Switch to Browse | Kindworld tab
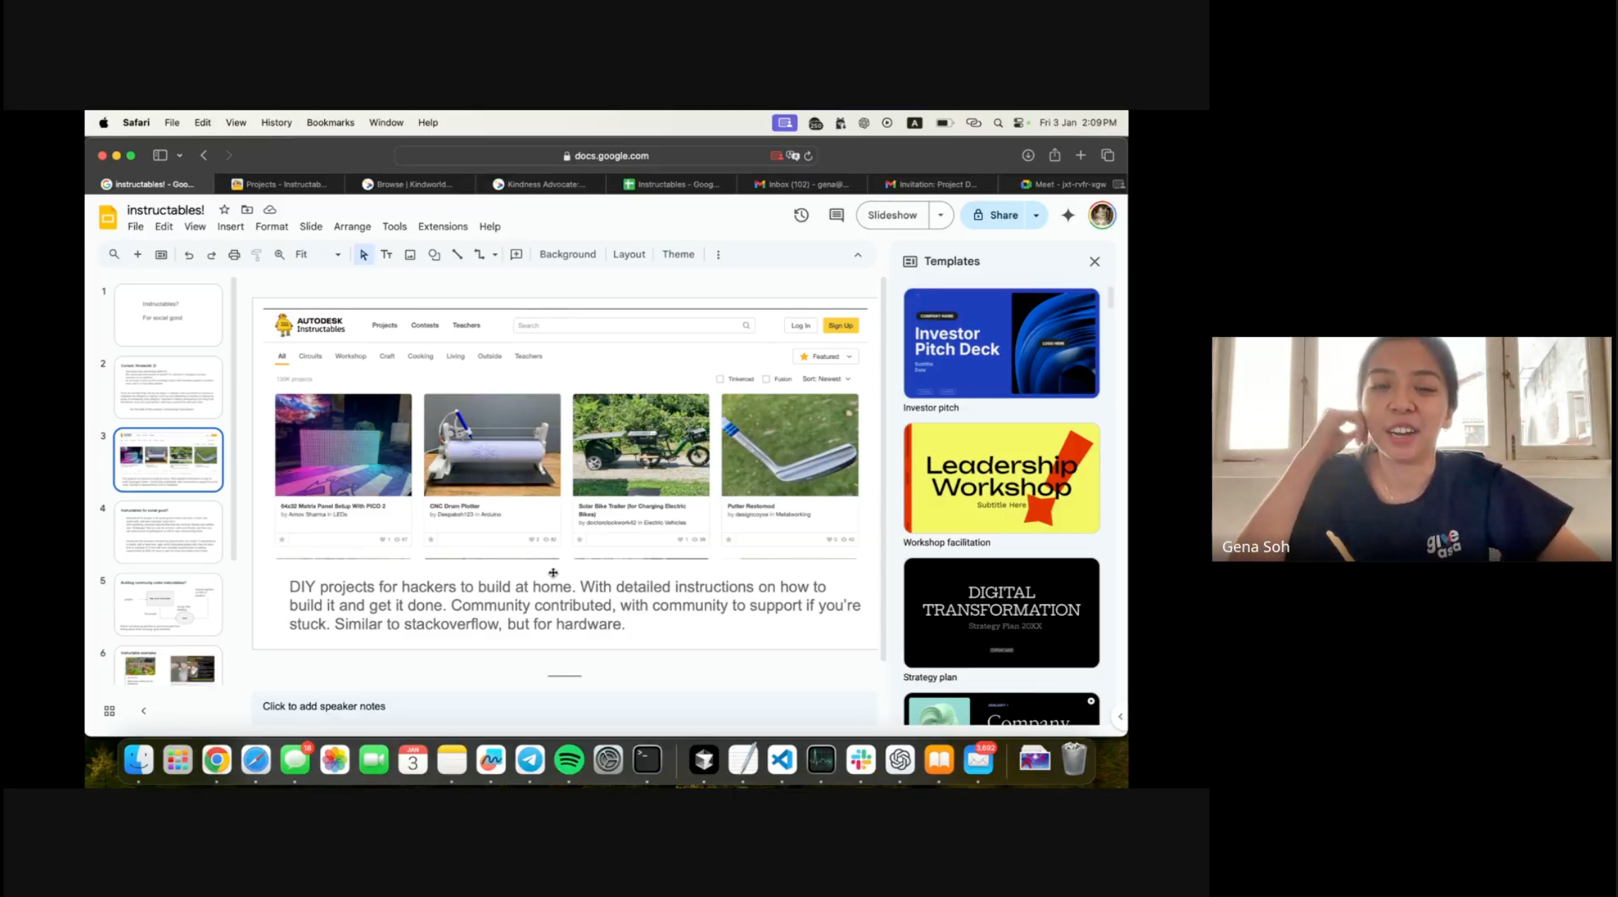The width and height of the screenshot is (1618, 897). pos(410,184)
